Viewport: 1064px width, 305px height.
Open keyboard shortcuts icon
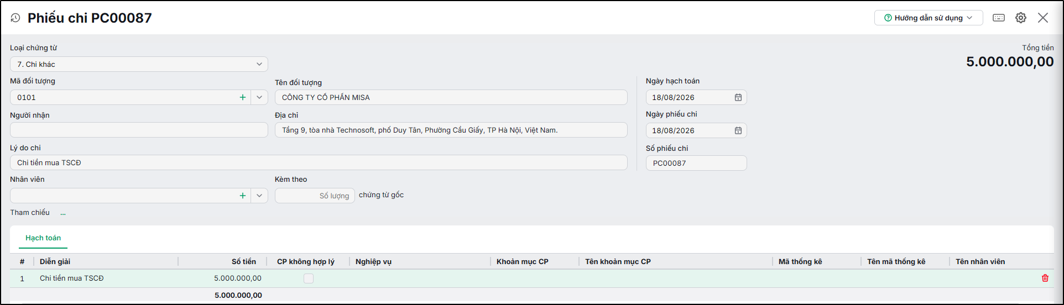click(999, 18)
